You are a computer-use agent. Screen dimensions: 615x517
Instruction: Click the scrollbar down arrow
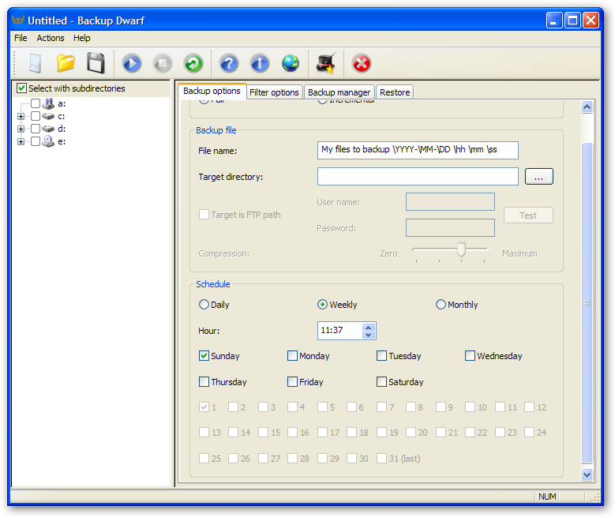click(587, 474)
